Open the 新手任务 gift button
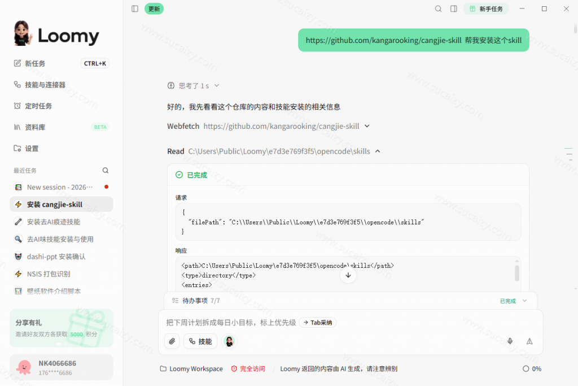The height and width of the screenshot is (386, 578). 486,9
